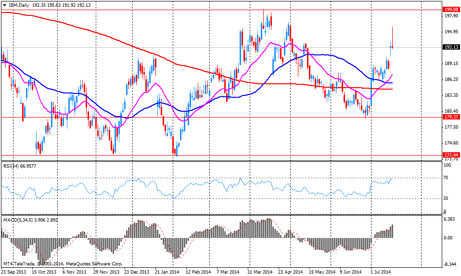Click the 31 Mar 2014 date label
The height and width of the screenshot is (276, 461).
click(x=261, y=272)
